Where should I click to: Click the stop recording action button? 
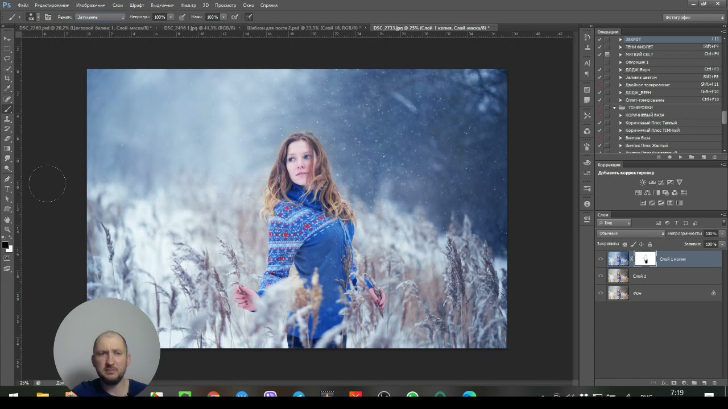tap(660, 157)
